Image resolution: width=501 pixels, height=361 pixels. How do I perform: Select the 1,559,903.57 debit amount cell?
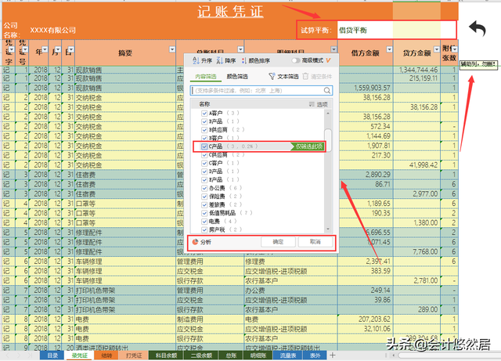[366, 88]
